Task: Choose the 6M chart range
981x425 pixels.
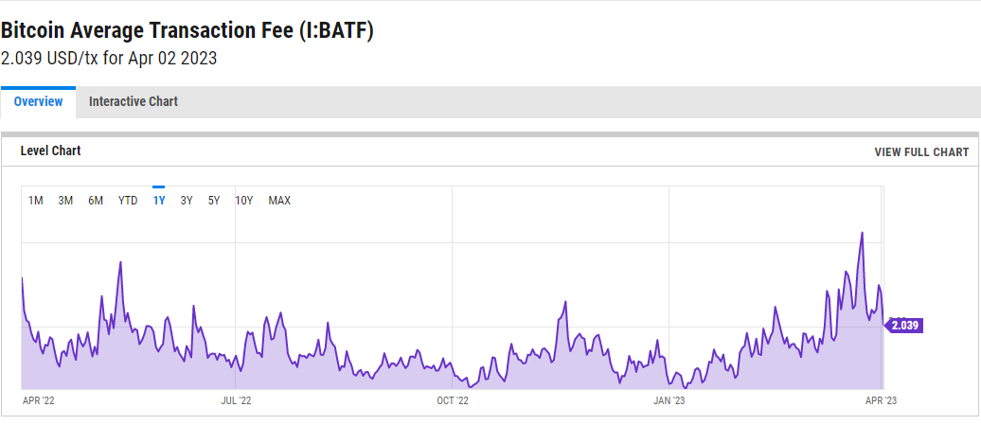Action: pyautogui.click(x=95, y=201)
